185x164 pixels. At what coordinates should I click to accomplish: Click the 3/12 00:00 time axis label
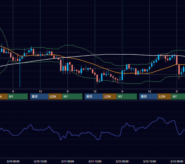(x=122, y=161)
